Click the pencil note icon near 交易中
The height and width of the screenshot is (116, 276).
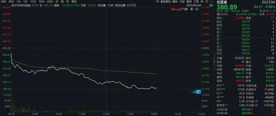[x=267, y=11]
